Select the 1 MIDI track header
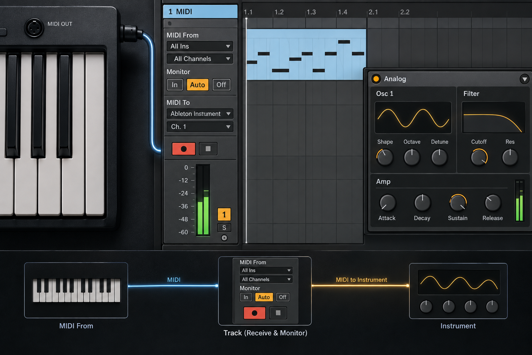Screen dimensions: 532x355 click(x=200, y=11)
